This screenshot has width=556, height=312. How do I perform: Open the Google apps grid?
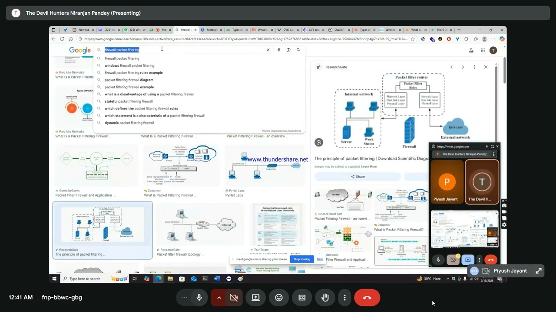[483, 50]
